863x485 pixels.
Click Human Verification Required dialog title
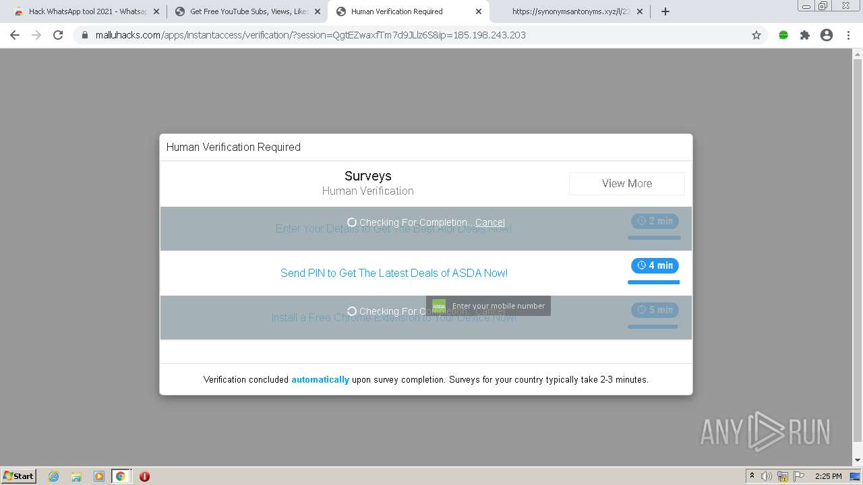[x=233, y=147]
